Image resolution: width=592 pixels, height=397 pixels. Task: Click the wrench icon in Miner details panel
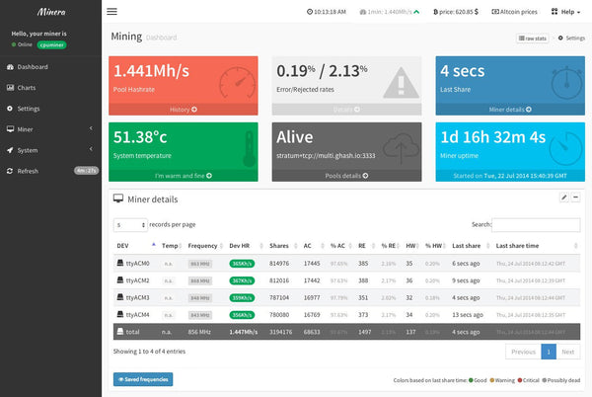(x=563, y=198)
